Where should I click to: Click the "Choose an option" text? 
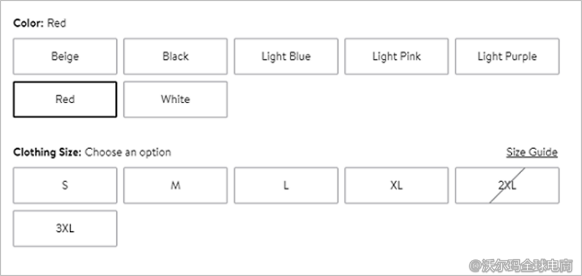click(127, 152)
